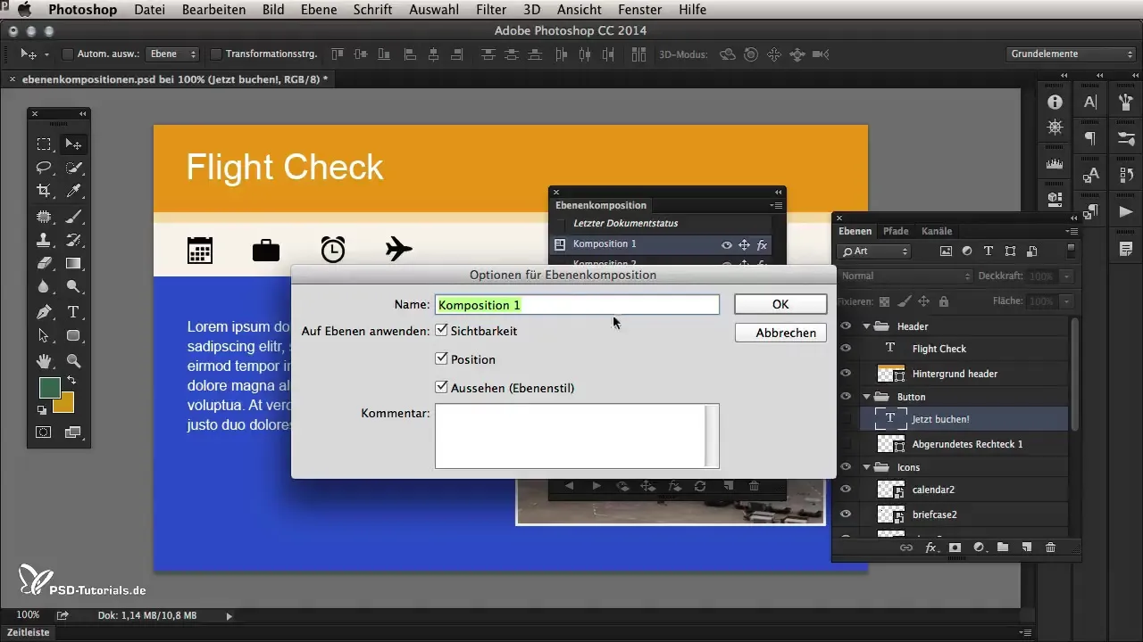Collapse the Button layer group

tap(866, 397)
